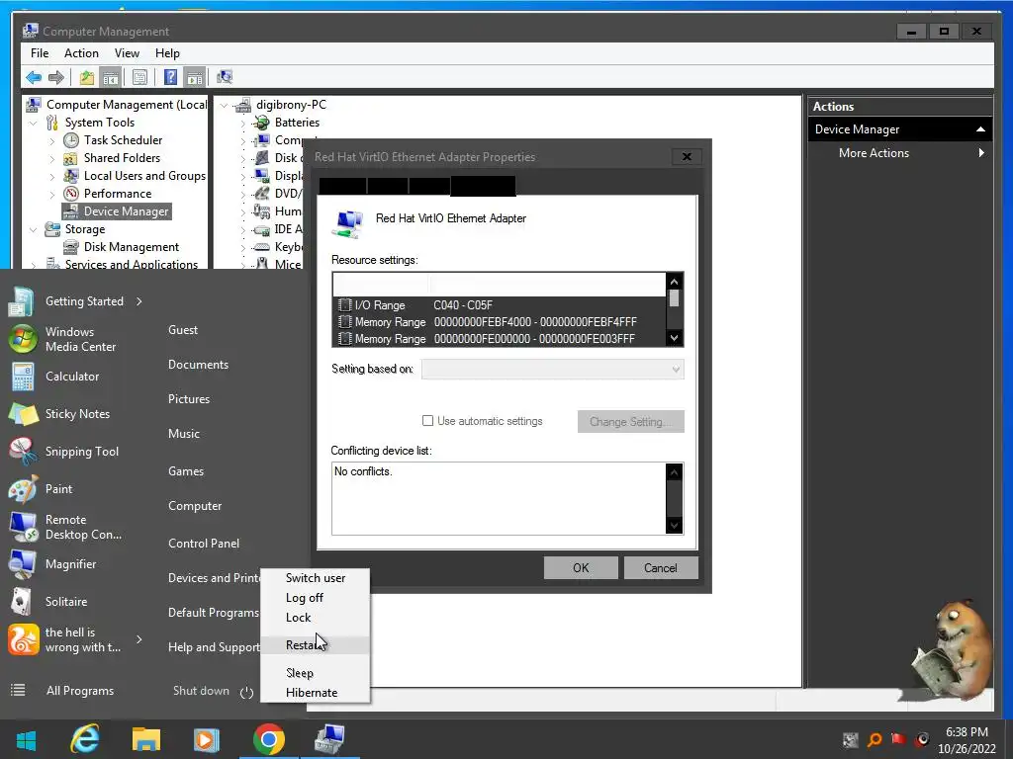
Task: Open the Setting based on dropdown
Action: [552, 370]
